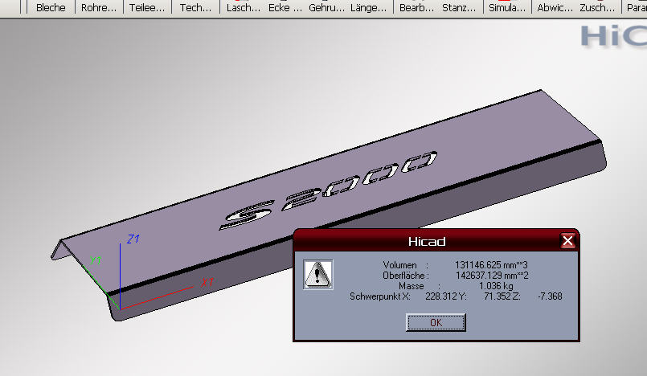Screen dimensions: 647x376
Task: Select the Teilee... toolbar group
Action: click(x=146, y=7)
